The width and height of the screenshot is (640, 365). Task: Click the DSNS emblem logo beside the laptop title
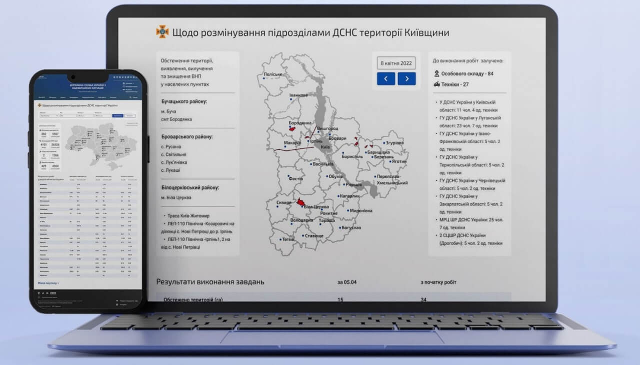[x=162, y=32]
